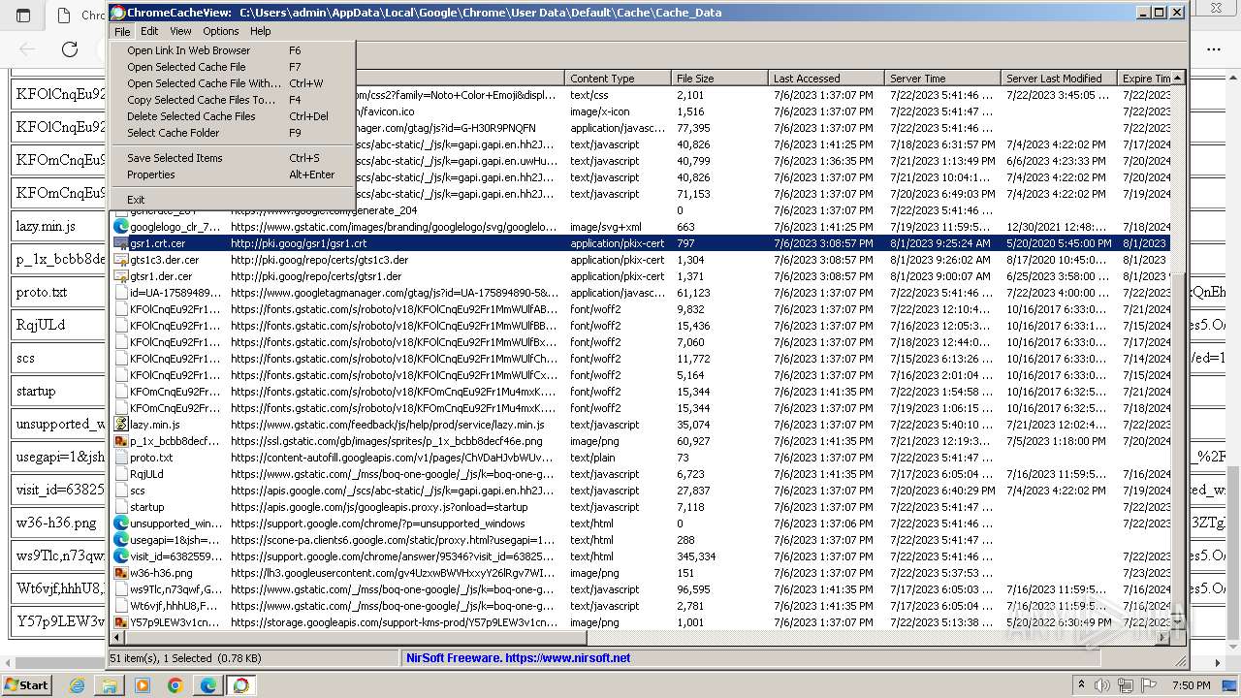Click the ChromeCacheView taskbar button
Screen dimensions: 1241x698
coord(240,685)
